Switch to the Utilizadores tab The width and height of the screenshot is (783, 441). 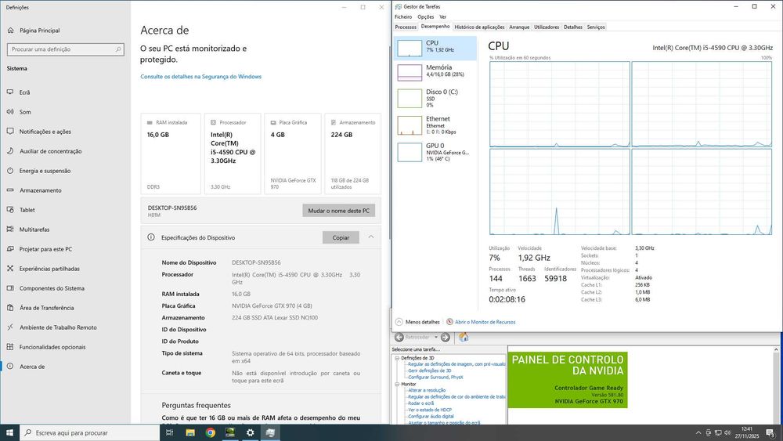click(x=547, y=27)
